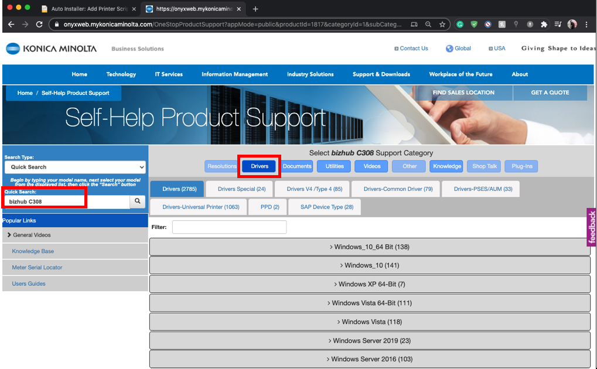Open the Knowledge Base link

click(x=33, y=251)
